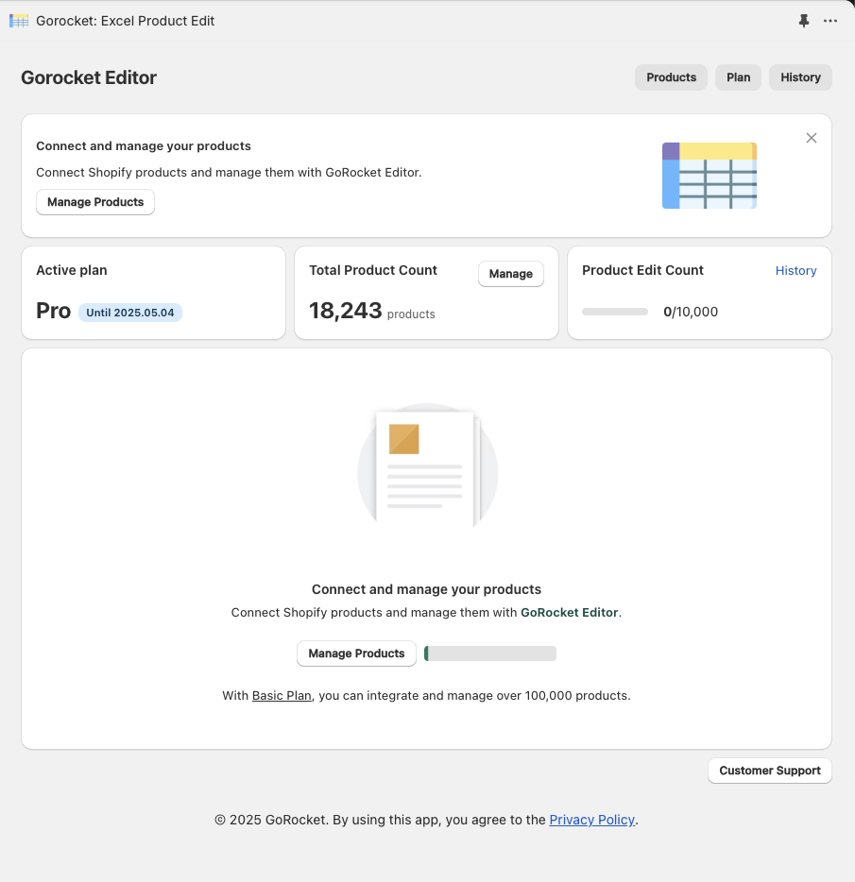The height and width of the screenshot is (882, 855).
Task: Click the document illustration in empty state
Action: coord(428,468)
